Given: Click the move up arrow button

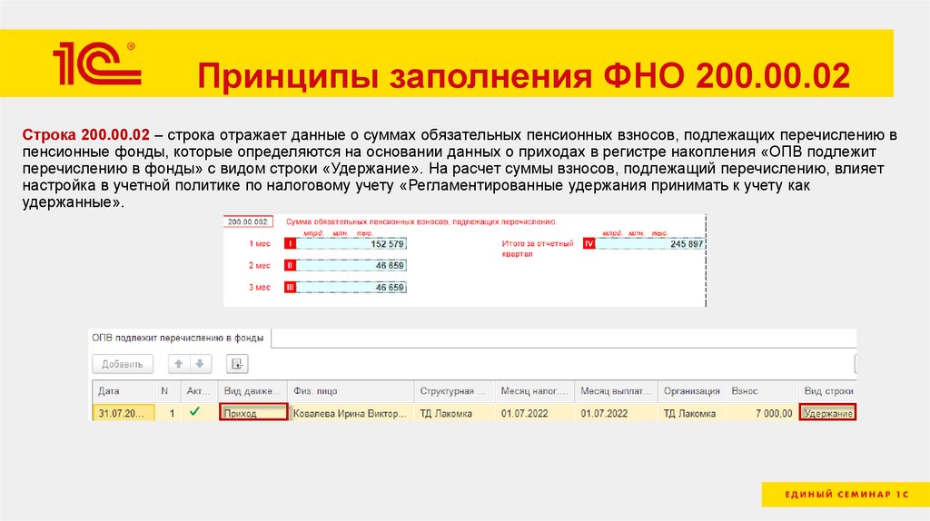Looking at the screenshot, I should (179, 364).
